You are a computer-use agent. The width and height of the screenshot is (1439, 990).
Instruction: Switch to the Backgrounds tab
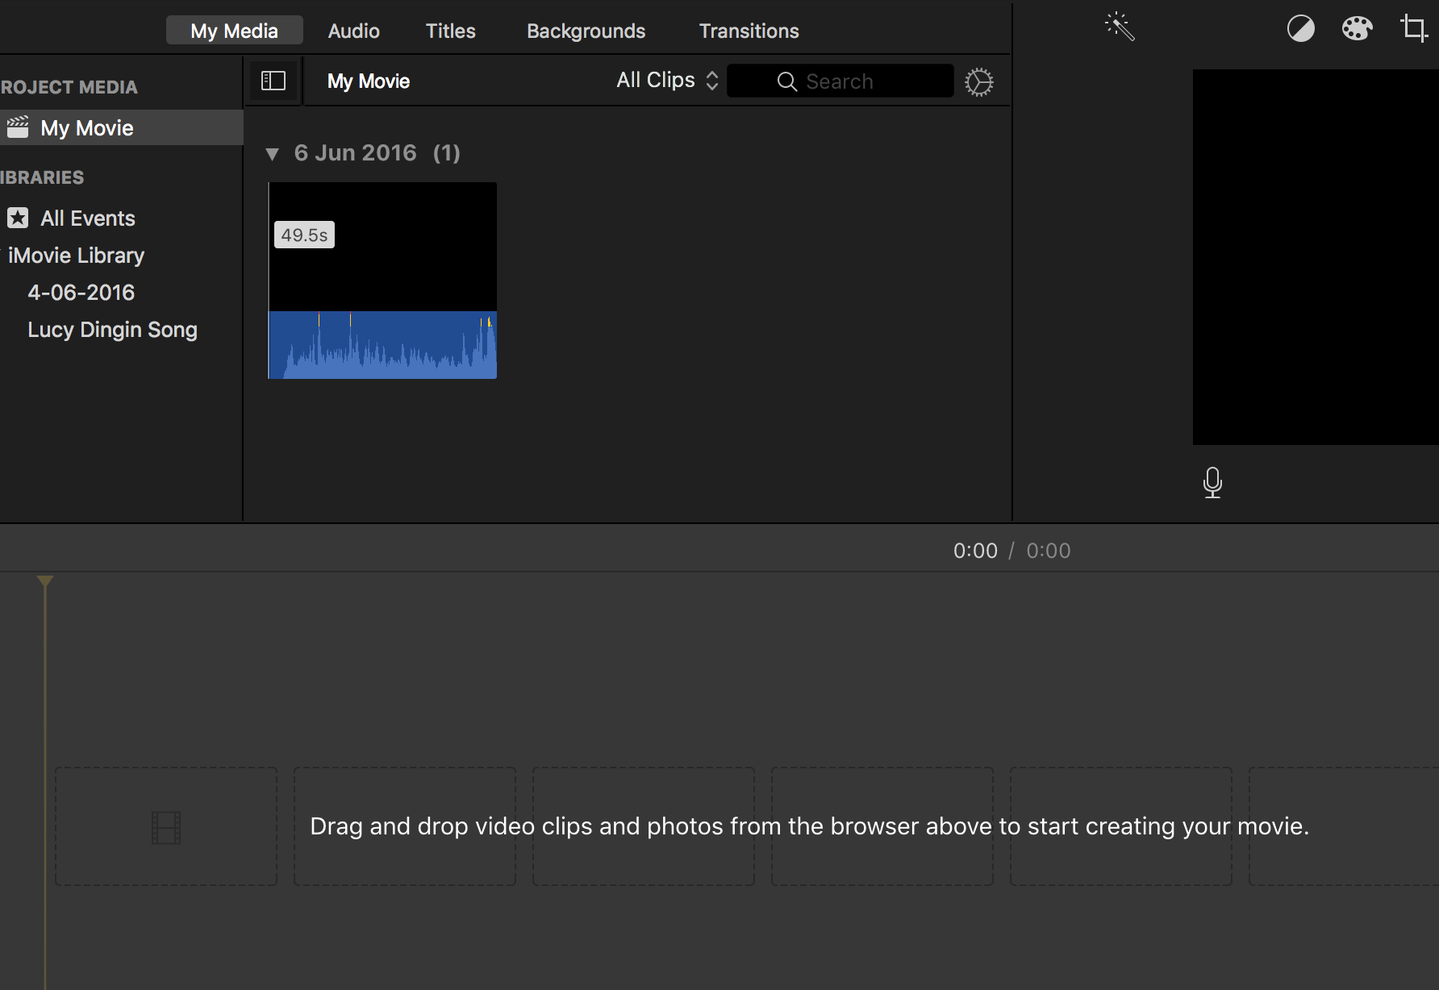pyautogui.click(x=586, y=31)
